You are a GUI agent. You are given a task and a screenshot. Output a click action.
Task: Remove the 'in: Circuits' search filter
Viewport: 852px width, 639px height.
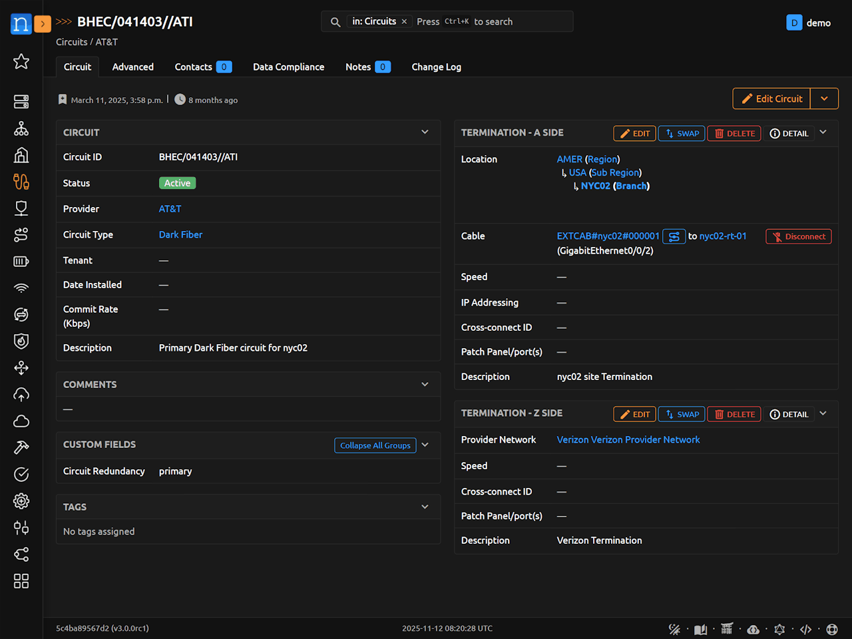coord(404,21)
